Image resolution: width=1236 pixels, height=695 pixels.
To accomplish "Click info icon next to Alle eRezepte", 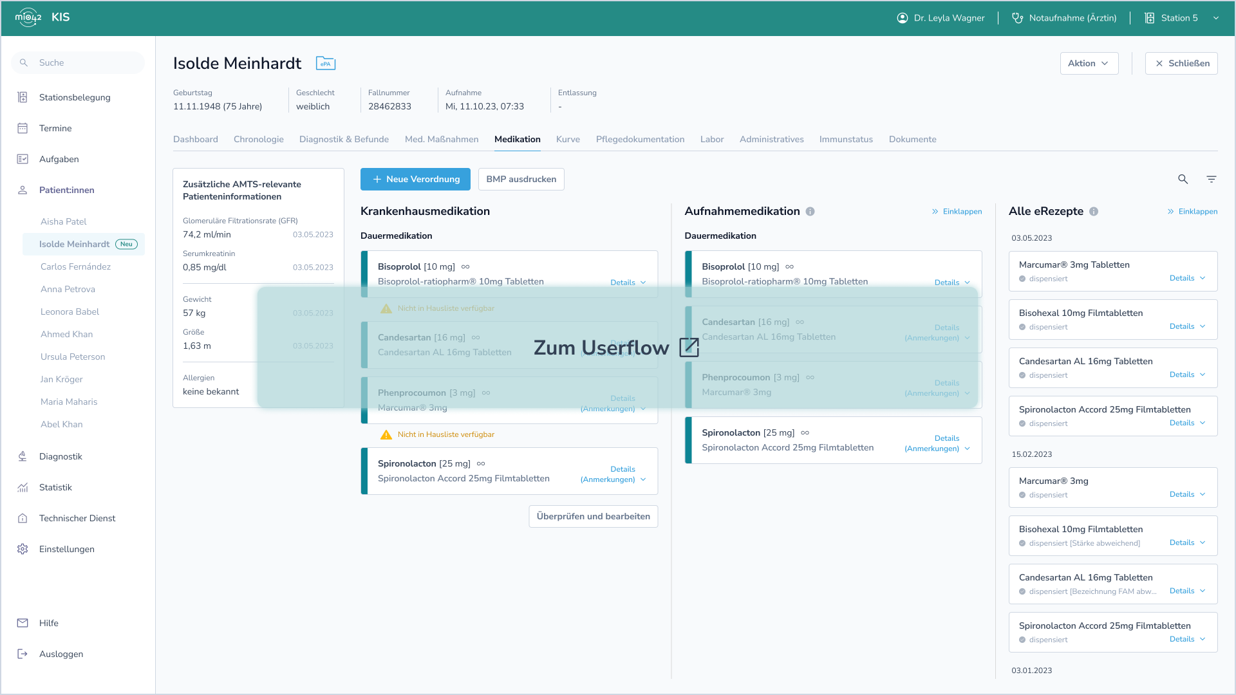I will tap(1093, 212).
